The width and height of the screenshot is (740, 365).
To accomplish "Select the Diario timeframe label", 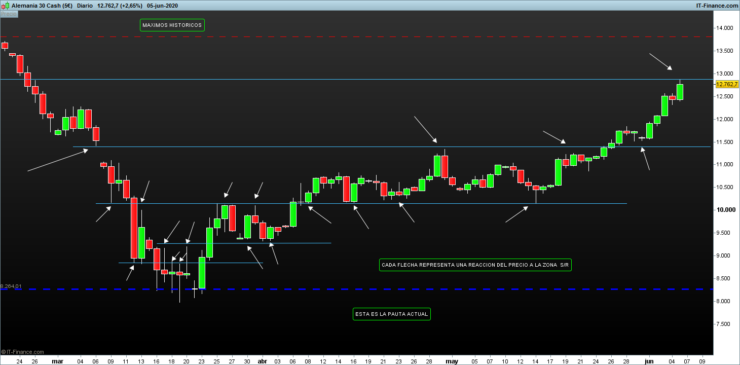I will tap(85, 5).
